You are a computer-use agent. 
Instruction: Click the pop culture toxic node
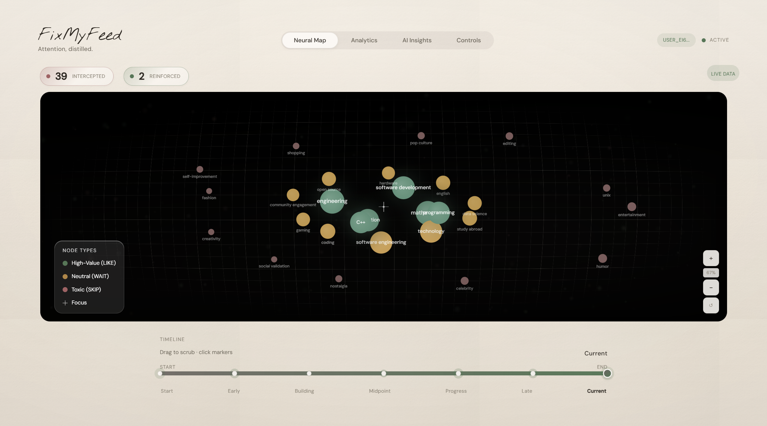421,136
